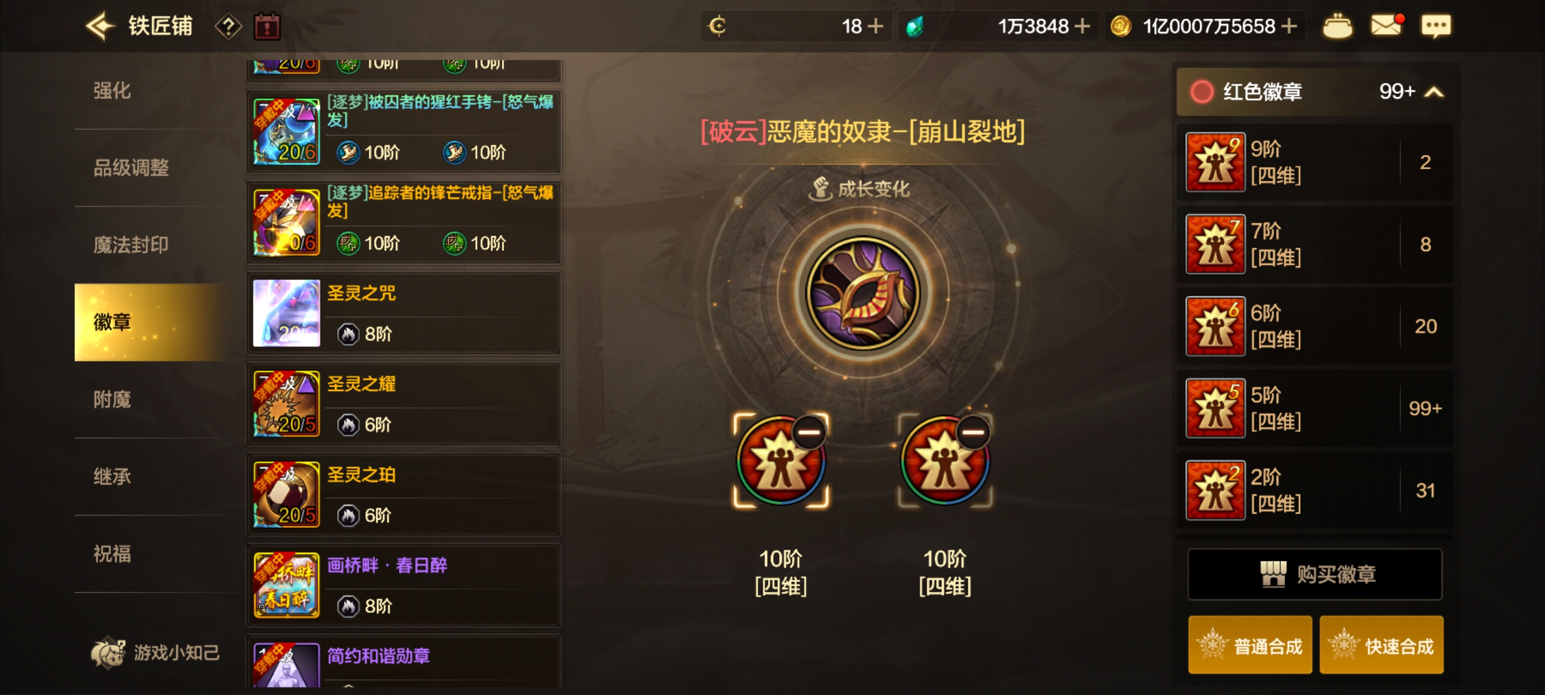Select the 圣灵之咒 item in list
This screenshot has height=695, width=1545.
[403, 312]
